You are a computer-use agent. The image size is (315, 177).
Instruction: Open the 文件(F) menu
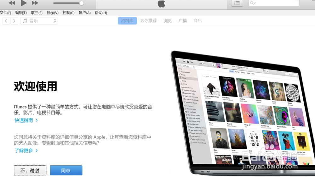pyautogui.click(x=6, y=13)
